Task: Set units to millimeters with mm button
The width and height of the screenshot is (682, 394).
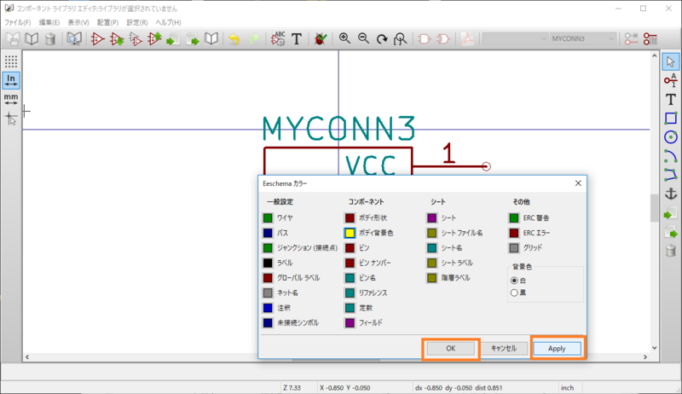Action: coord(11,99)
